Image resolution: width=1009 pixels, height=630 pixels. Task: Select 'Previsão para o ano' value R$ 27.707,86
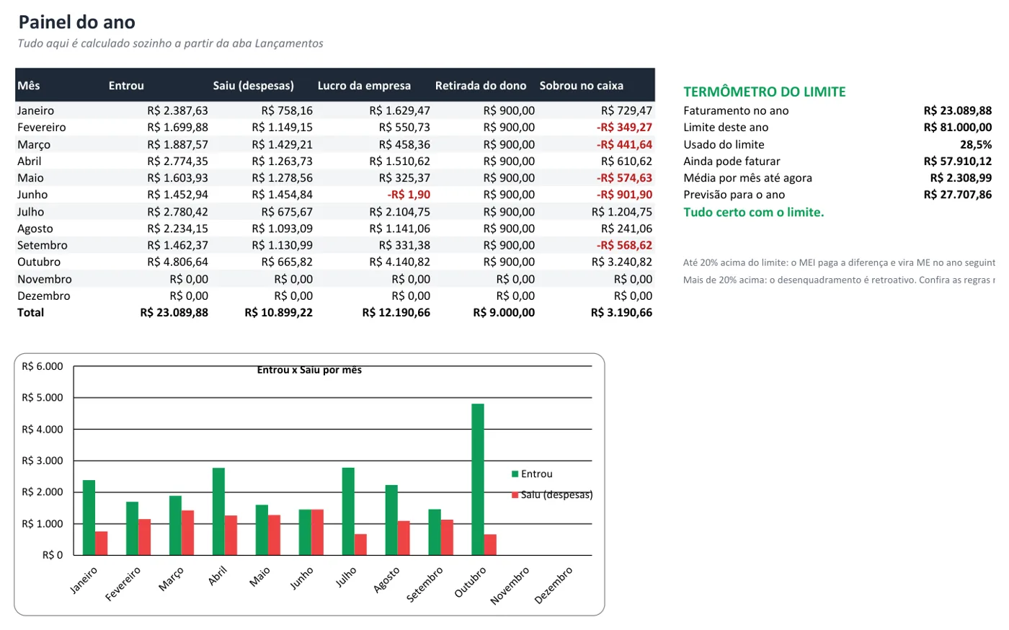click(958, 195)
